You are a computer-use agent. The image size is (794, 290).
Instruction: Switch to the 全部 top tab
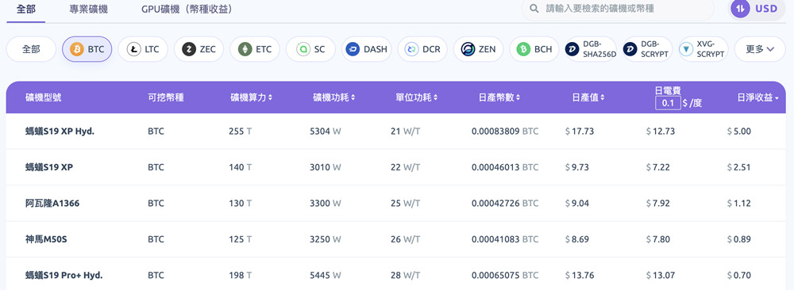tap(26, 9)
